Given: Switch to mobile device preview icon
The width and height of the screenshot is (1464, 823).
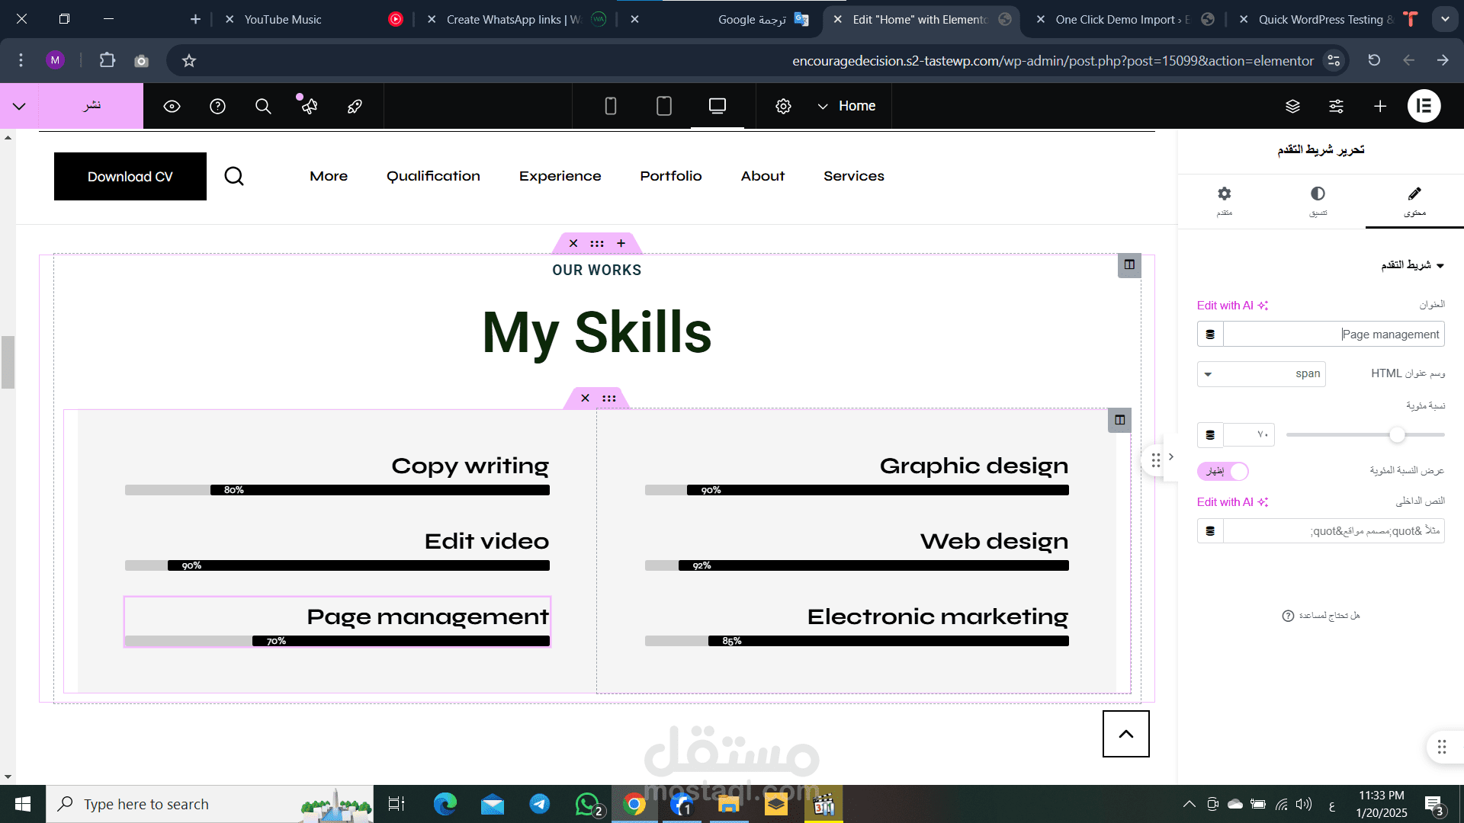Looking at the screenshot, I should coord(610,106).
